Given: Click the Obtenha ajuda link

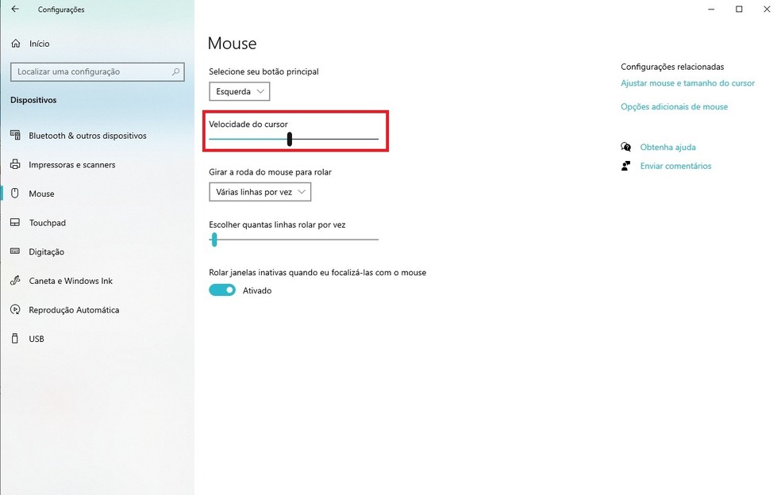Looking at the screenshot, I should tap(668, 148).
